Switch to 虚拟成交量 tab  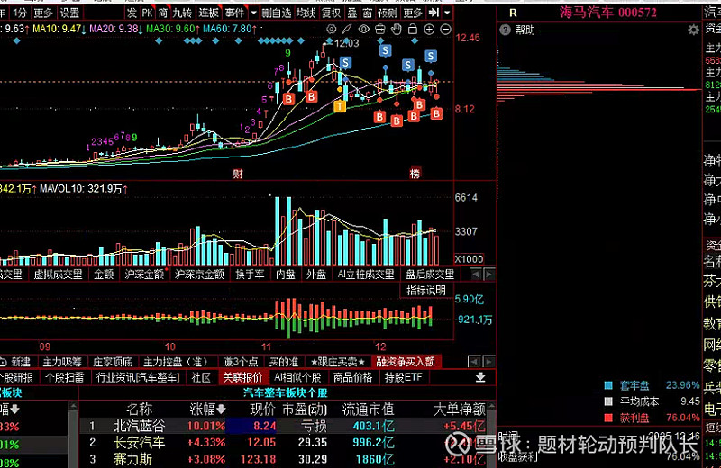tap(59, 274)
